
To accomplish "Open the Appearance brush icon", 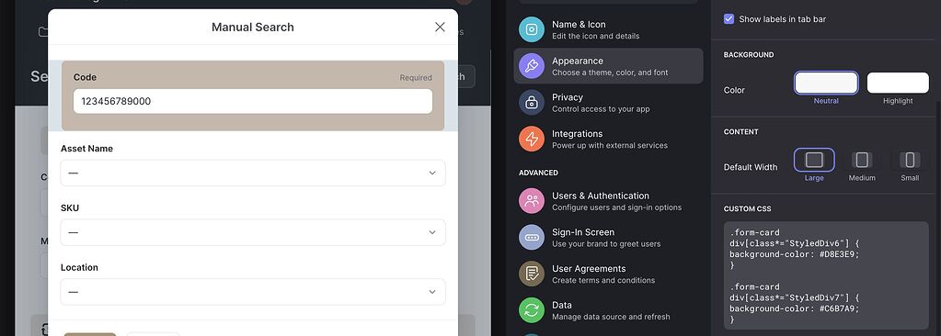I will pyautogui.click(x=531, y=66).
